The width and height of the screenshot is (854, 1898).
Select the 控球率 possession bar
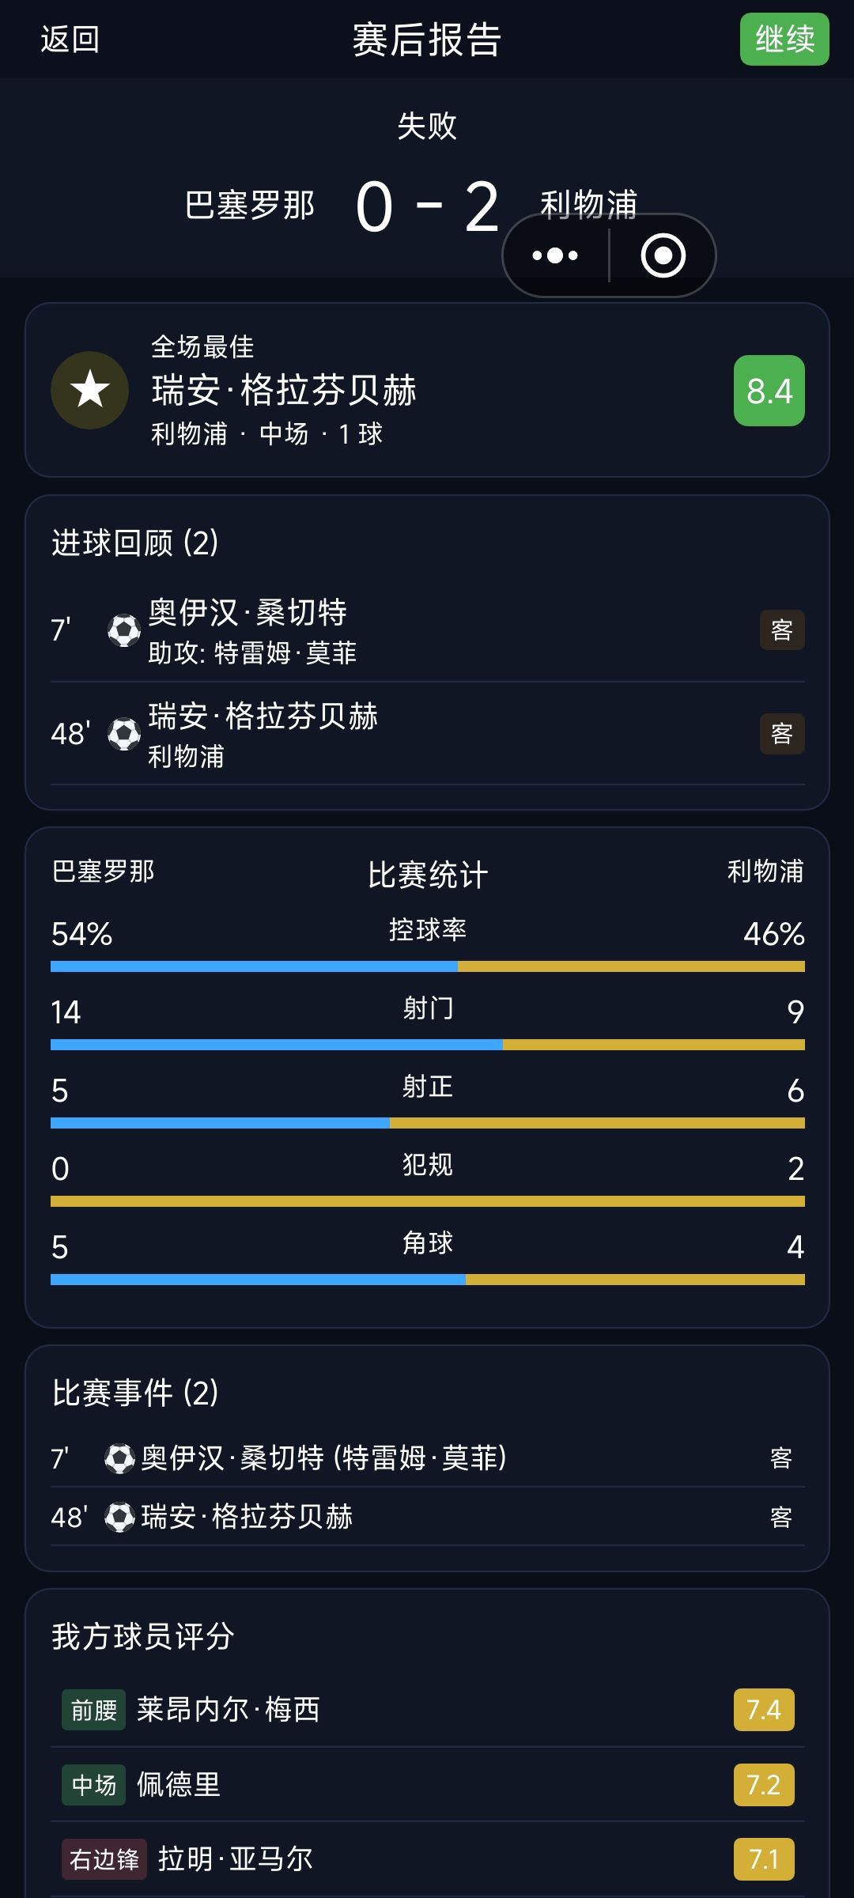(428, 966)
